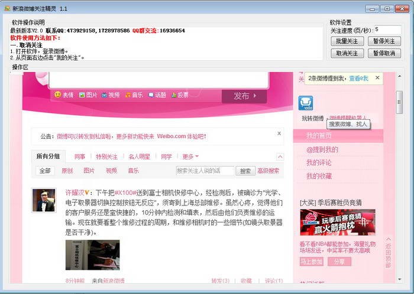Focus the weibo compose text box
This screenshot has width=414, height=294.
[159, 80]
